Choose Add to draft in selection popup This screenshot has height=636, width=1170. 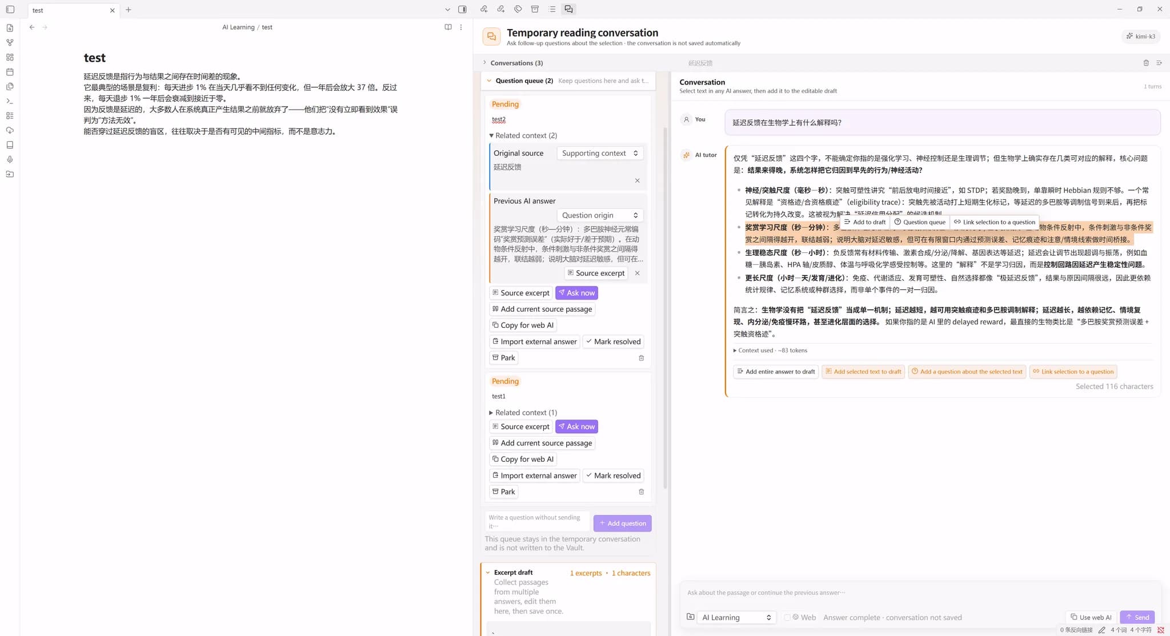[x=865, y=222]
